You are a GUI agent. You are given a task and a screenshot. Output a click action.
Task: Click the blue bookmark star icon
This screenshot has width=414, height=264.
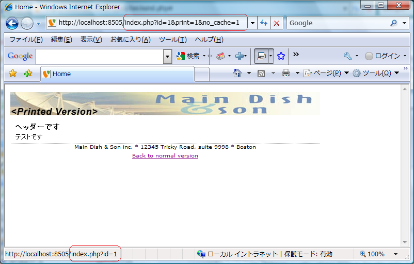[x=281, y=56]
